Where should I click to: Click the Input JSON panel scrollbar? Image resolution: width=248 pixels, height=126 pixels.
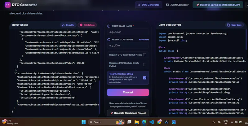tap(99, 98)
